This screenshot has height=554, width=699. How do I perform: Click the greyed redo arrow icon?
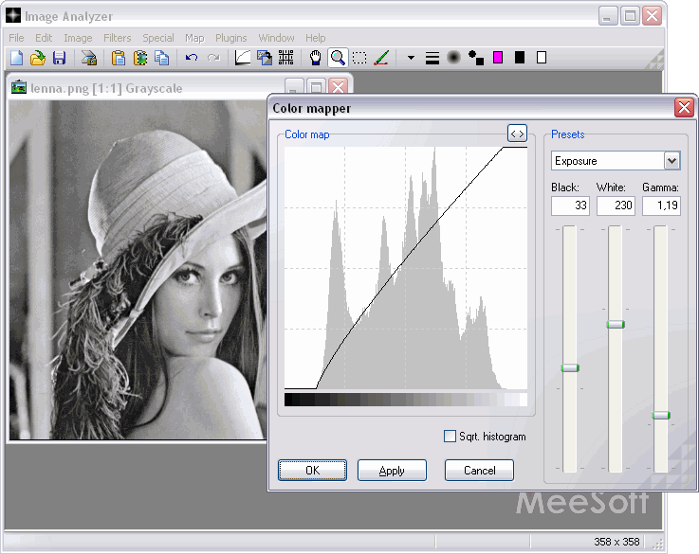214,58
